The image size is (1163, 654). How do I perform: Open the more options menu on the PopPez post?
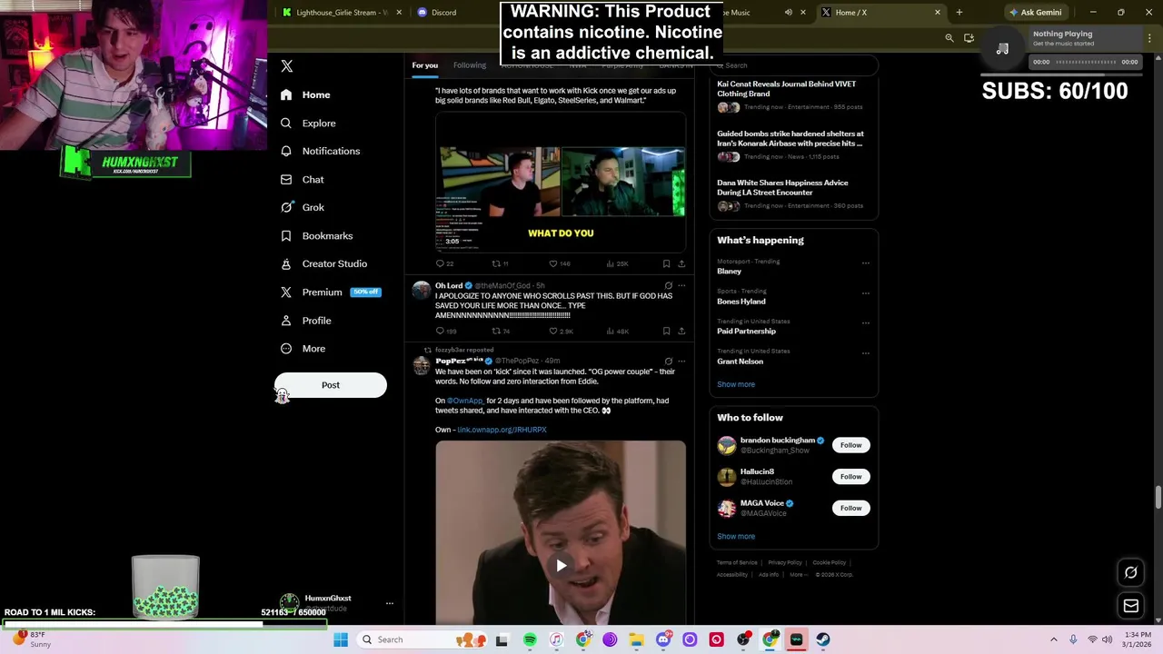(x=681, y=361)
